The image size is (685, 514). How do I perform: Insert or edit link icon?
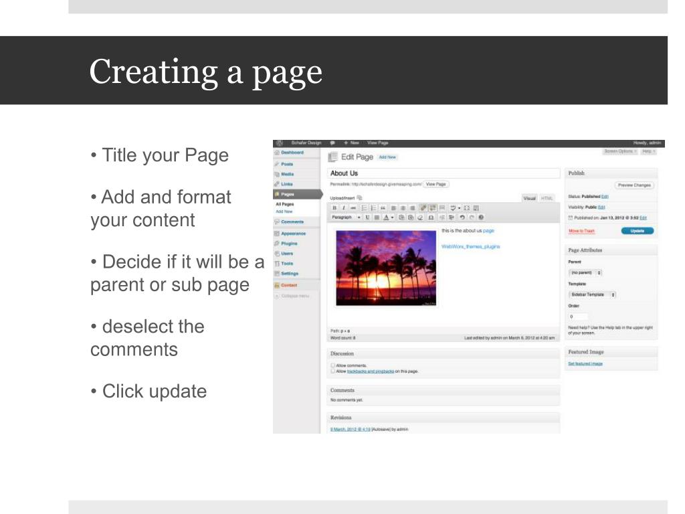423,208
